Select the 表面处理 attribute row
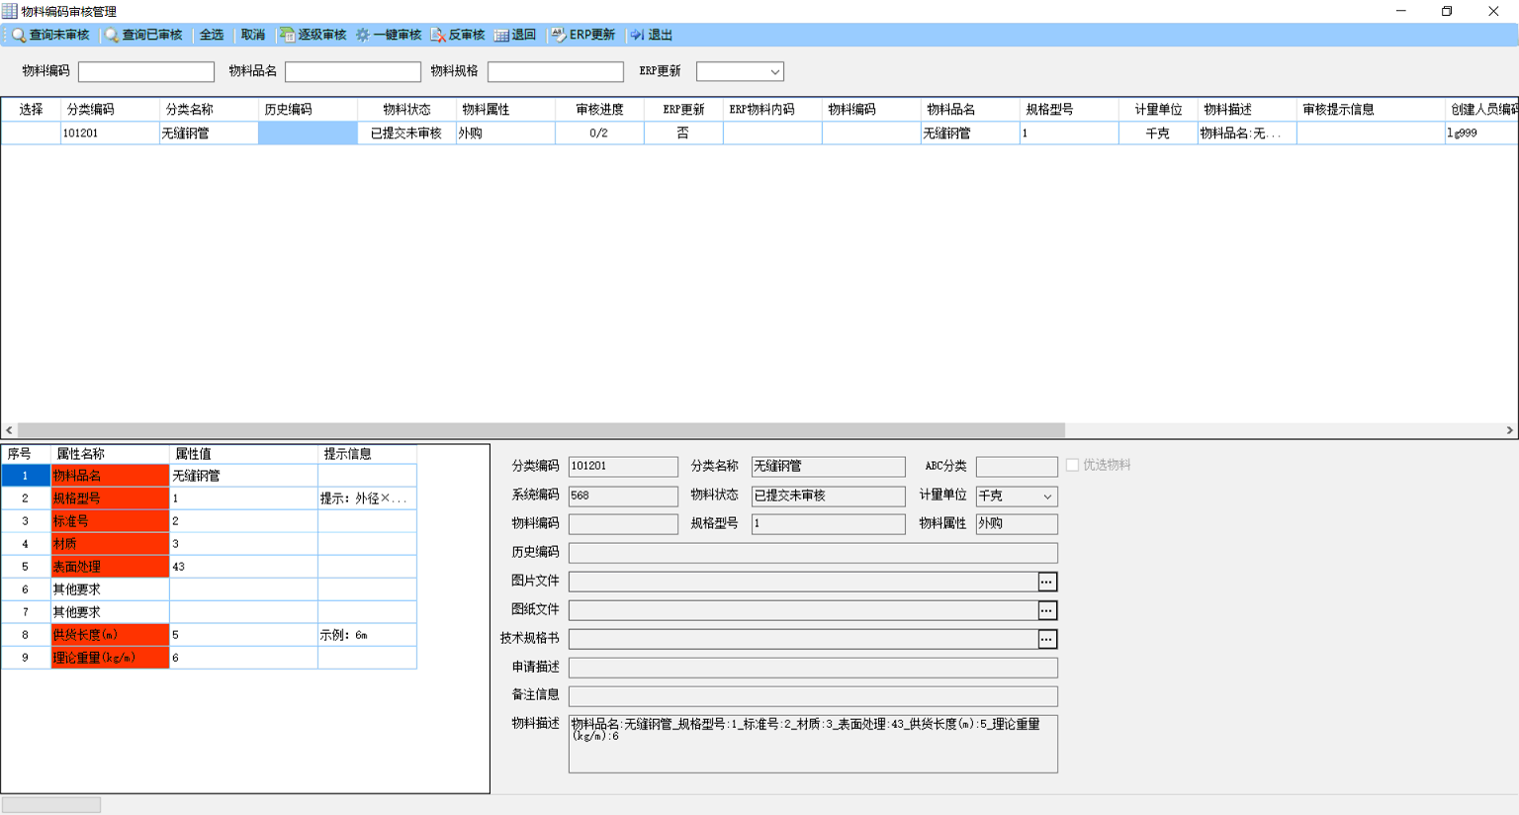The width and height of the screenshot is (1519, 815). (209, 567)
